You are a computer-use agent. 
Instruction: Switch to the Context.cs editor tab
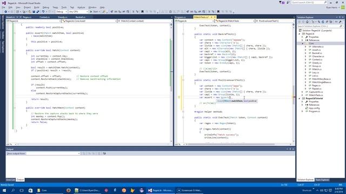44,17
